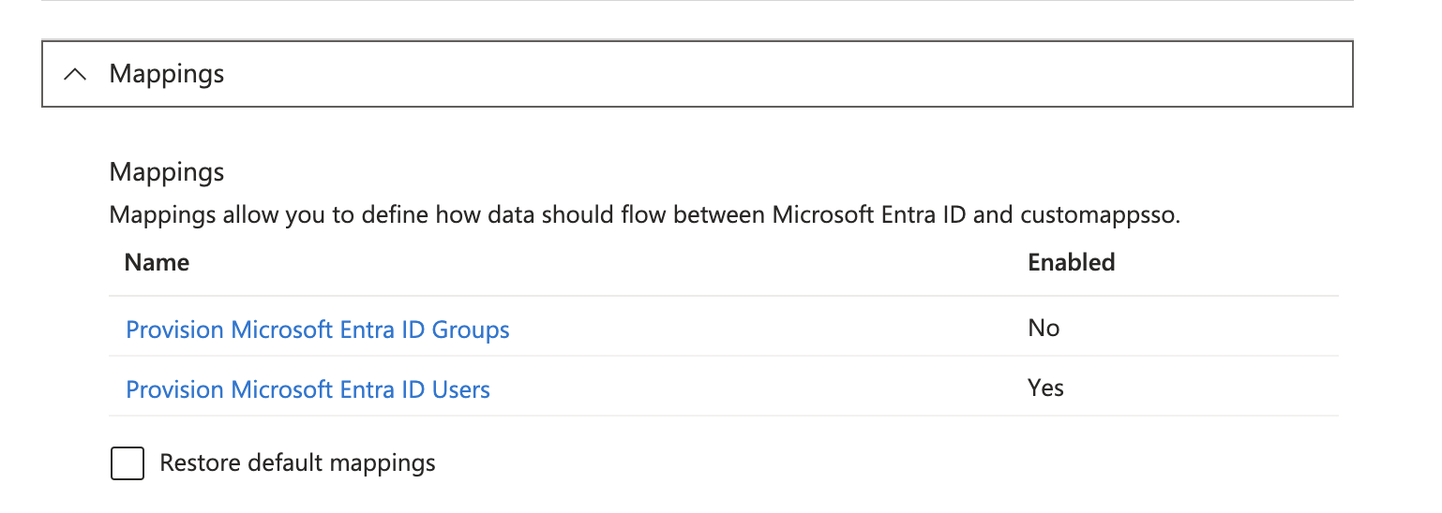Click the Enabled column header
Viewport: 1442px width, 513px height.
pos(1071,263)
